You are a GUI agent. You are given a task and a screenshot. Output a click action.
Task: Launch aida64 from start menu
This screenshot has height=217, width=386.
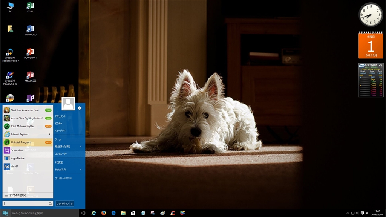[28, 166]
